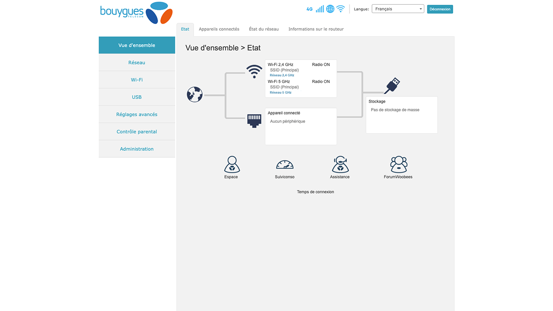
Task: Click Temps de connexion label
Action: tap(315, 191)
